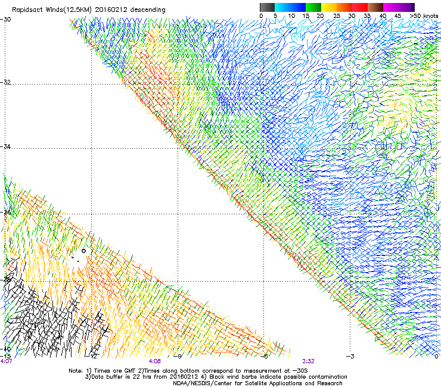This screenshot has width=441, height=387.
Task: Click the brown 35-40 knots legend swatch
Action: [x=375, y=7]
